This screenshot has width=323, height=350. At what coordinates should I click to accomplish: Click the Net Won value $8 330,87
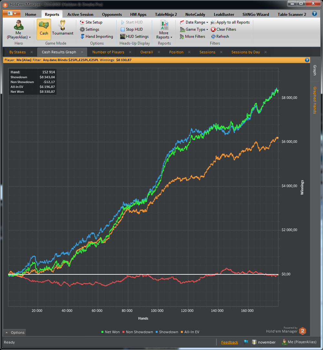coord(47,92)
